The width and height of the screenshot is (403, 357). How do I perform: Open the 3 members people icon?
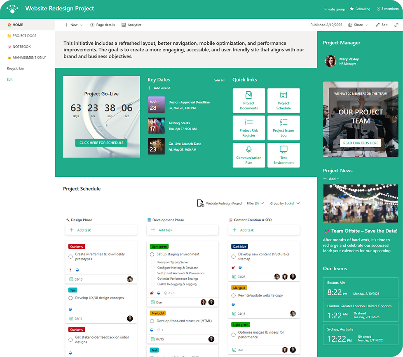378,9
